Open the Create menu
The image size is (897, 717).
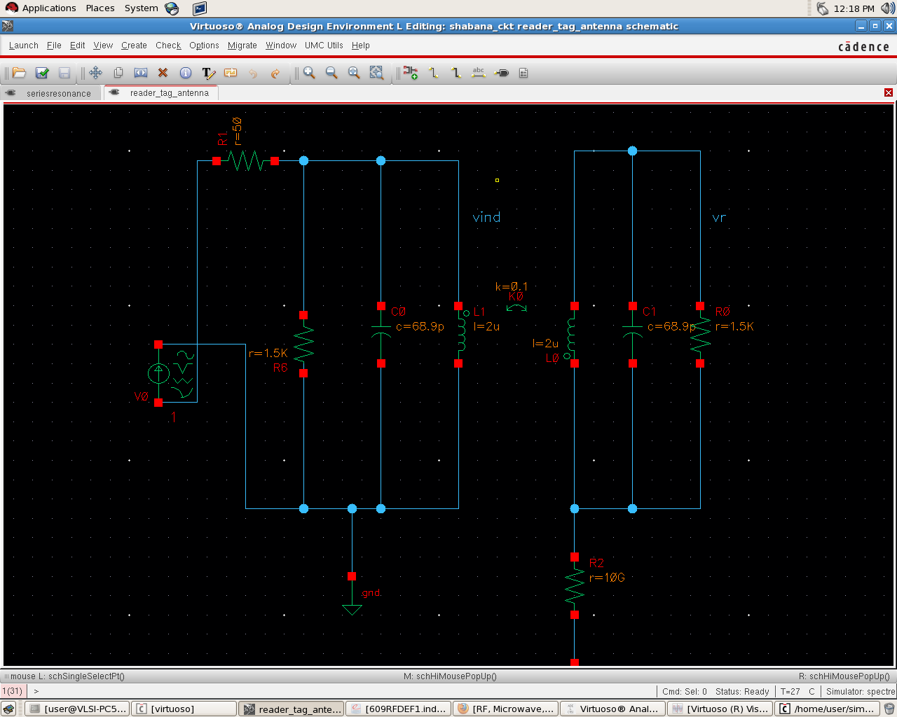point(134,46)
